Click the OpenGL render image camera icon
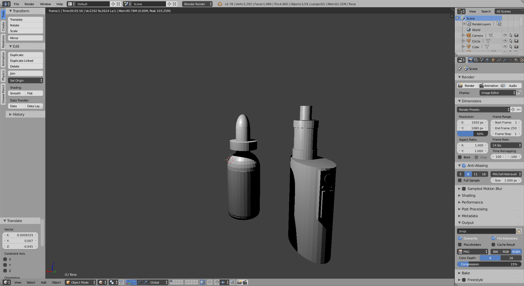 [x=239, y=283]
